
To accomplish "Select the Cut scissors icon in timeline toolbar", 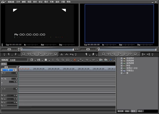I will point(53,60).
